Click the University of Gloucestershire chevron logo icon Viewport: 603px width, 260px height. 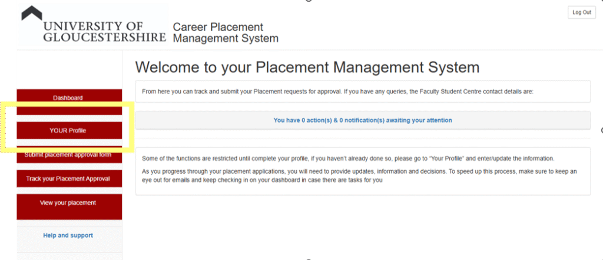tap(31, 13)
